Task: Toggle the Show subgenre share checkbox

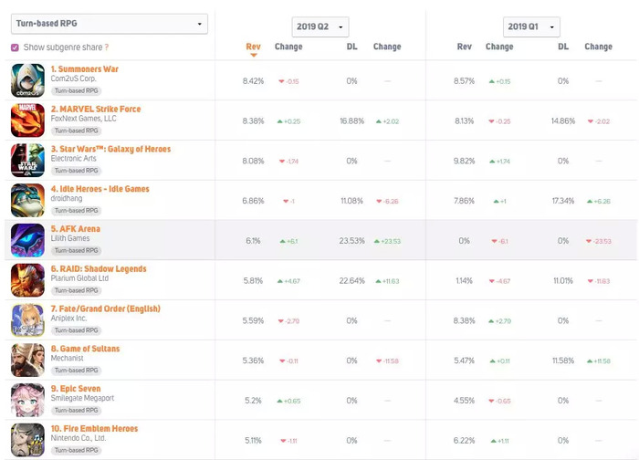Action: 16,47
